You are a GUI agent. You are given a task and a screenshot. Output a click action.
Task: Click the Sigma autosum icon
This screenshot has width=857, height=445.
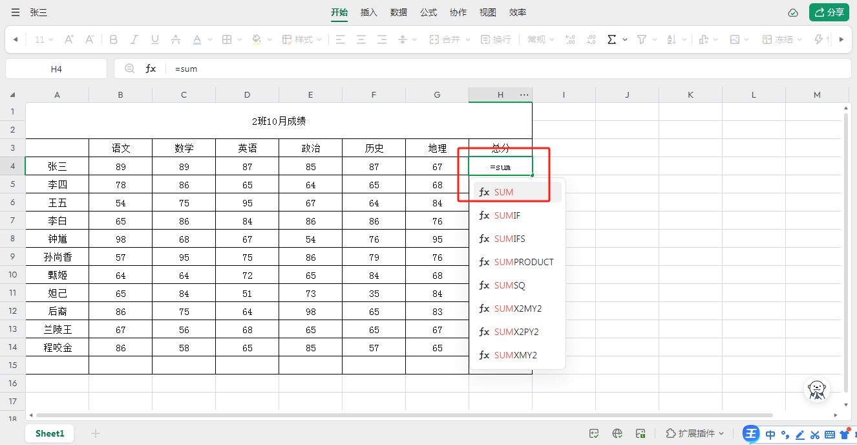(611, 39)
